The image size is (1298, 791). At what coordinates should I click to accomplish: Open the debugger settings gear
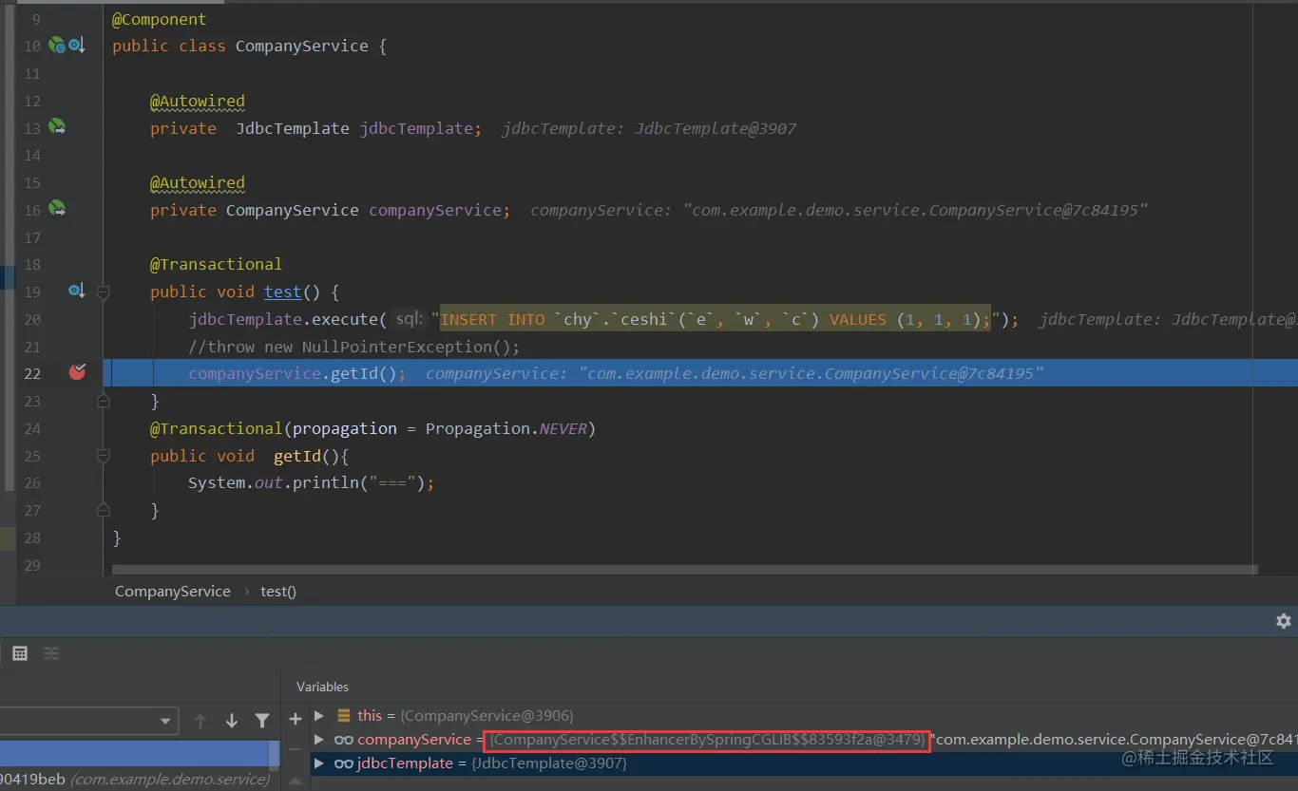point(1284,620)
